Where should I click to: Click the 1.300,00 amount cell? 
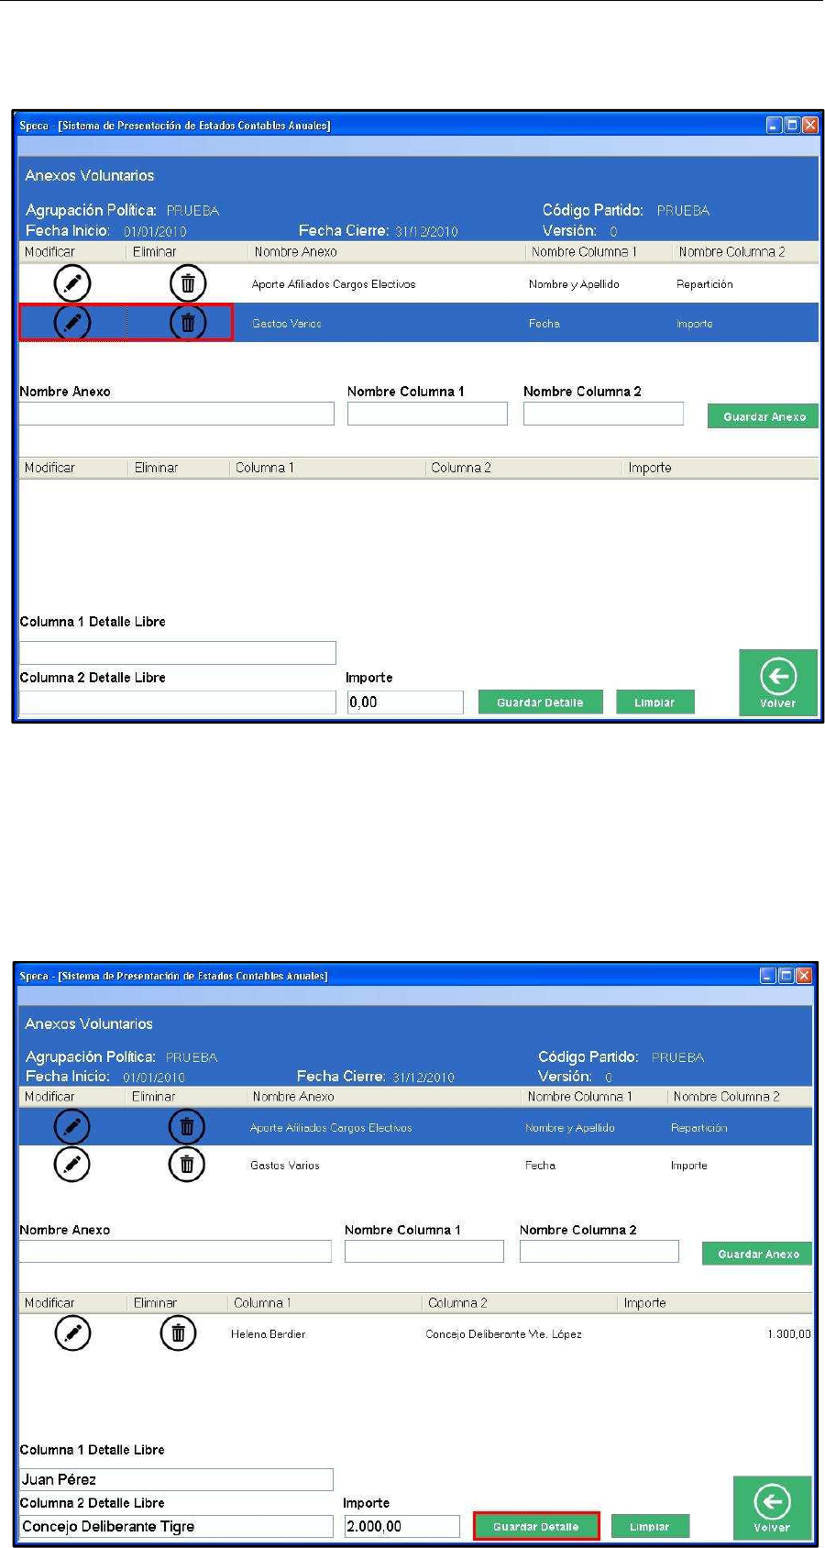pyautogui.click(x=789, y=1334)
